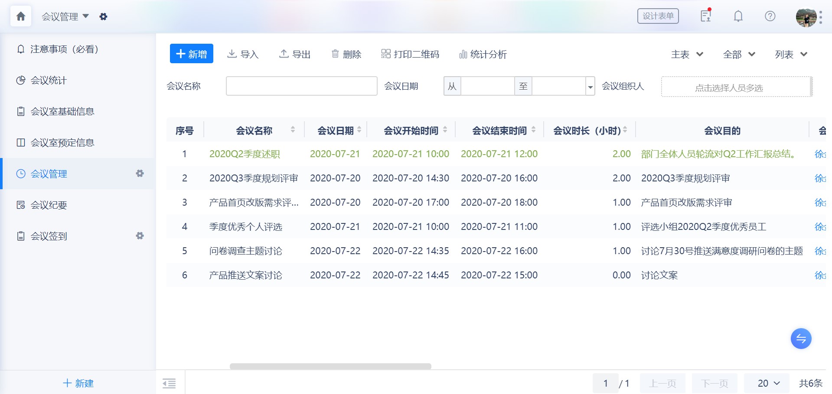Click 新建 at sidebar bottom
The width and height of the screenshot is (832, 394).
(x=78, y=383)
